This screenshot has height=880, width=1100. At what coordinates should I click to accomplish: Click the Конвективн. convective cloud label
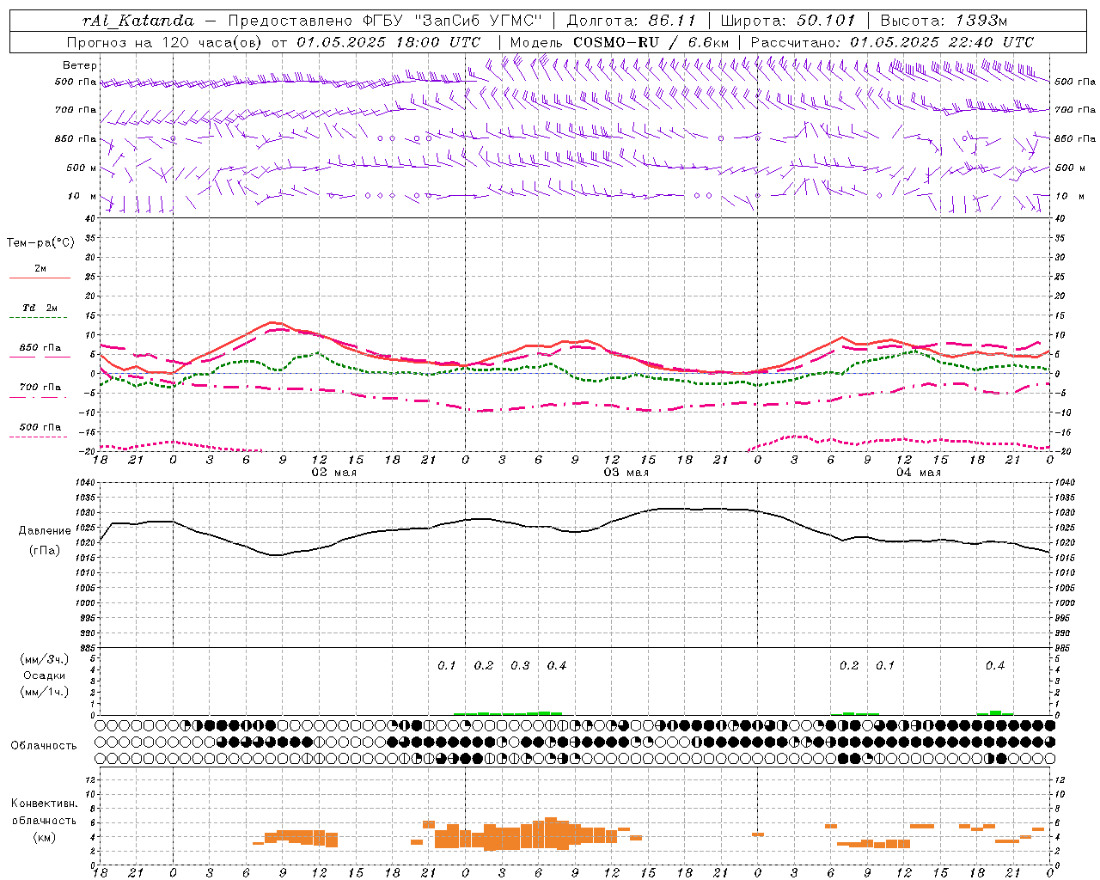[45, 804]
